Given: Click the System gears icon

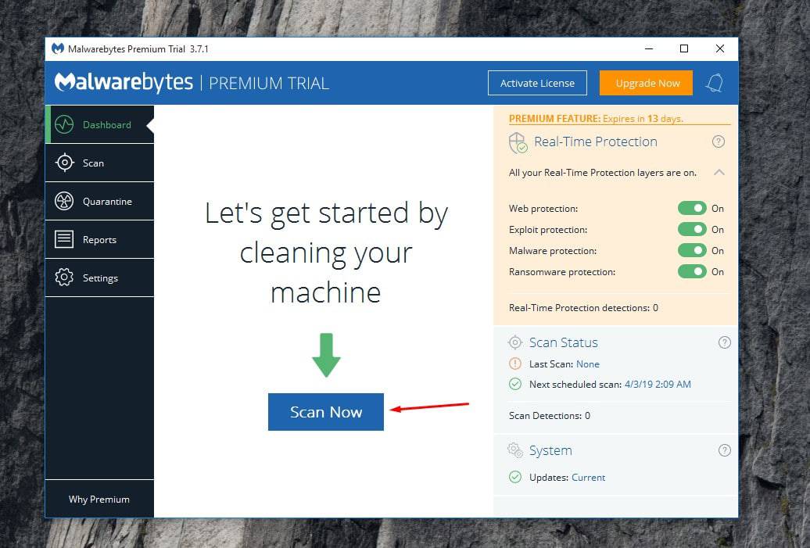Looking at the screenshot, I should click(x=515, y=450).
